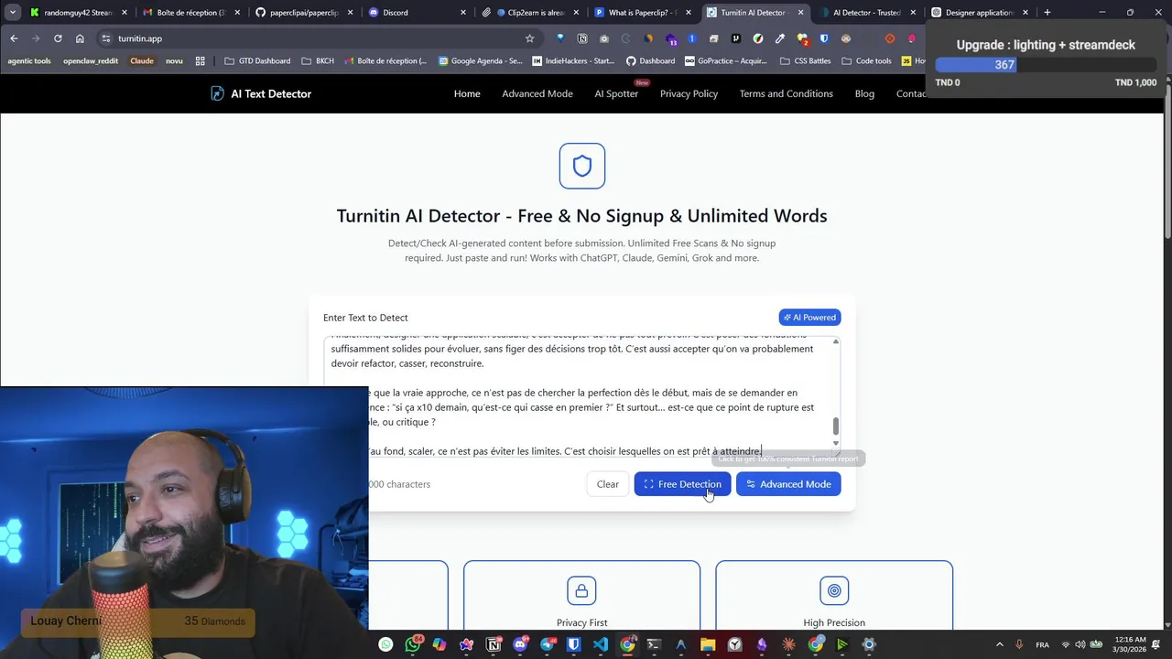Open the clock showing 12:16 AM
The height and width of the screenshot is (659, 1172).
point(1131,644)
